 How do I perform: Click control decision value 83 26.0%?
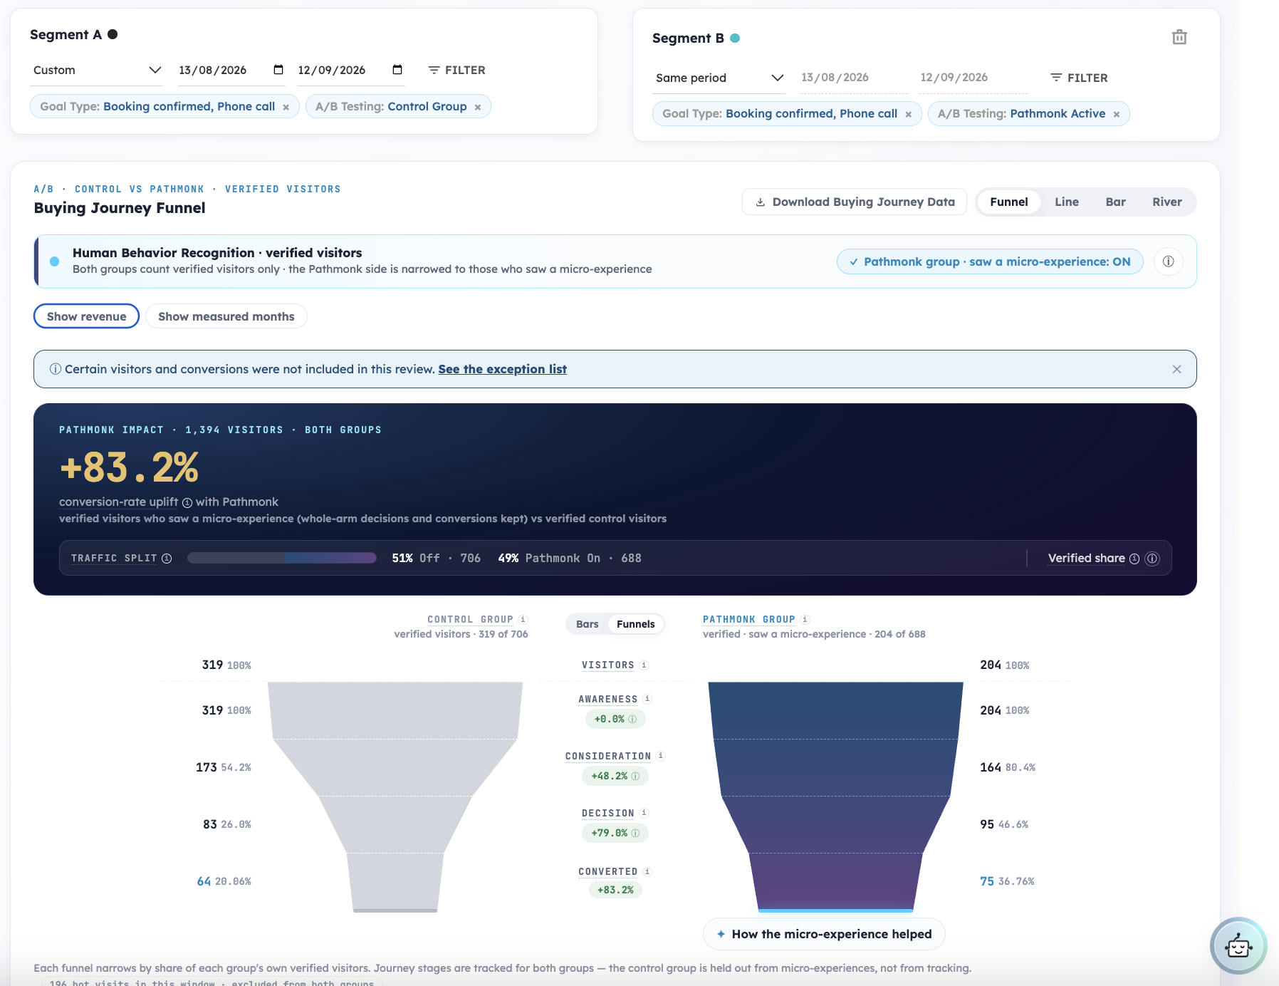226,824
